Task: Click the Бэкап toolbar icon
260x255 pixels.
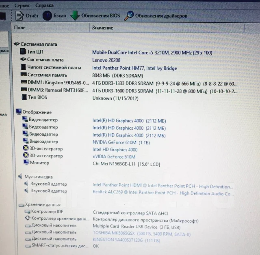Action: 47,15
